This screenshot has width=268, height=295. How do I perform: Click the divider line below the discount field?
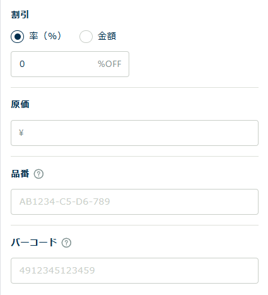[134, 87]
